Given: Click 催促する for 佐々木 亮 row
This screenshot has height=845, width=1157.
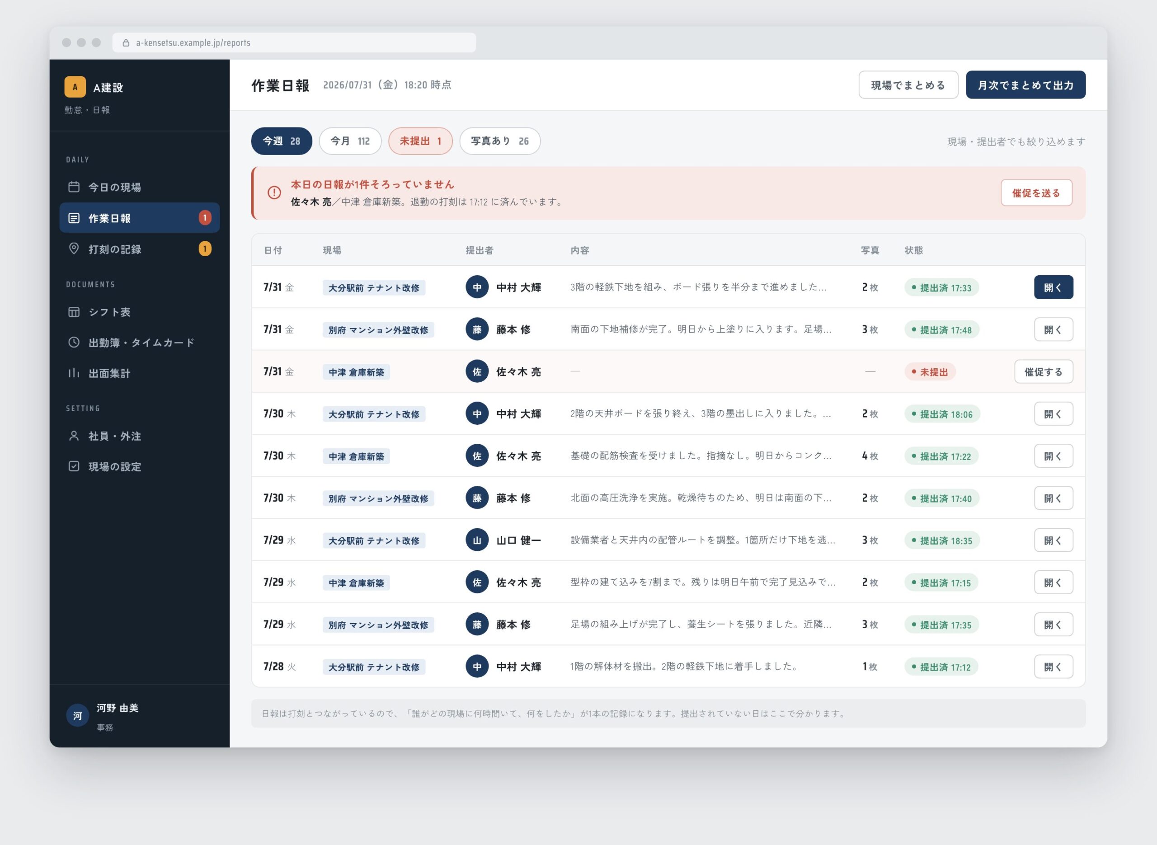Looking at the screenshot, I should tap(1043, 372).
